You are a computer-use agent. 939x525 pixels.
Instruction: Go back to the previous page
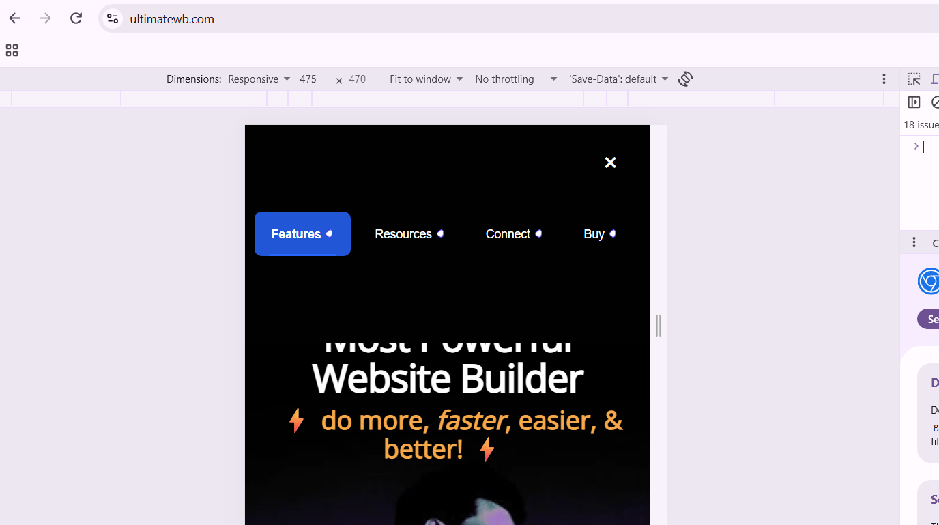click(x=14, y=18)
